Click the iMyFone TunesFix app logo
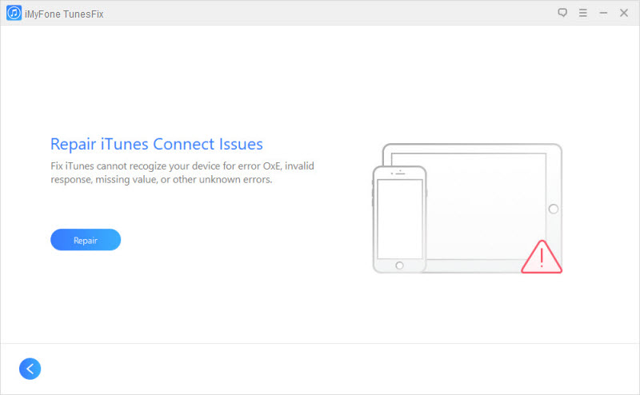Screen dimensions: 640x395 click(14, 13)
